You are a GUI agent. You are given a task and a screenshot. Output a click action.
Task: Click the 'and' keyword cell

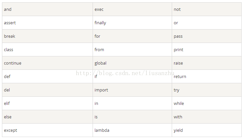(x=8, y=10)
